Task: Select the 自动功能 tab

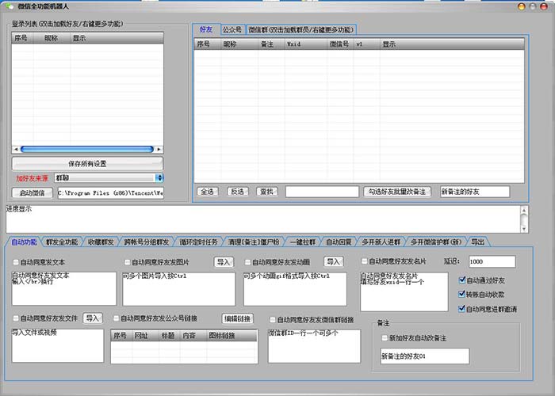Action: pos(24,242)
